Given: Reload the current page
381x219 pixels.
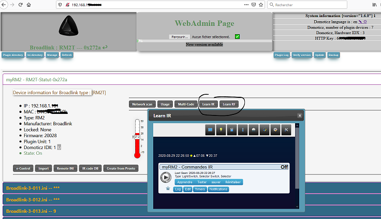Looking at the screenshot, I should [20, 5].
